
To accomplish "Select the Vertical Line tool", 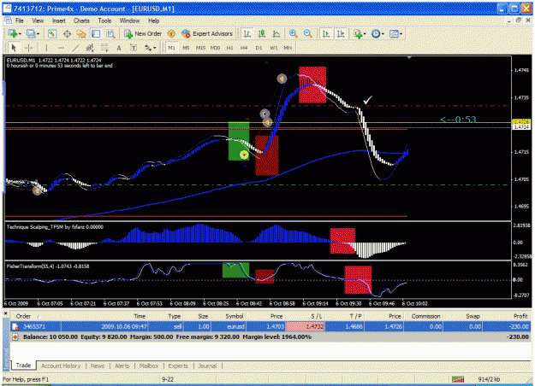I will tap(46, 48).
